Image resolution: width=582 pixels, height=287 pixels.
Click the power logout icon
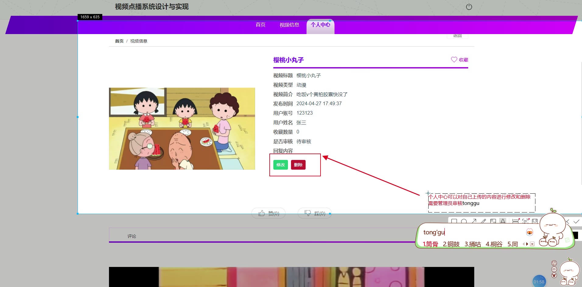tap(469, 7)
